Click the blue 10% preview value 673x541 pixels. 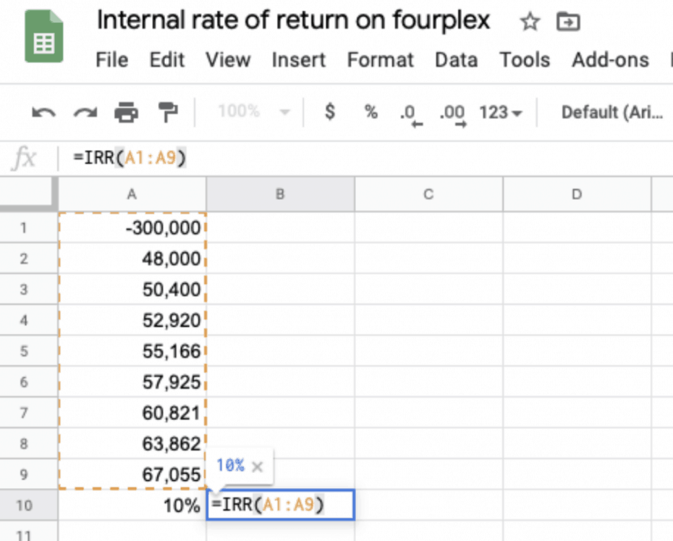click(x=231, y=466)
